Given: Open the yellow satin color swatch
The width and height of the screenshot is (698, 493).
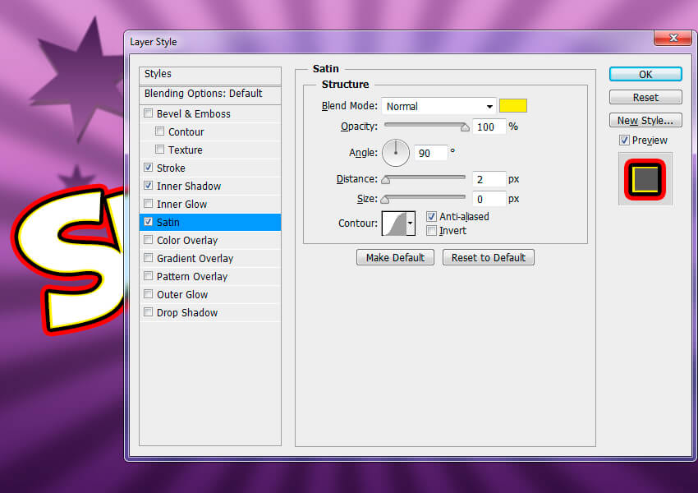Looking at the screenshot, I should point(513,106).
